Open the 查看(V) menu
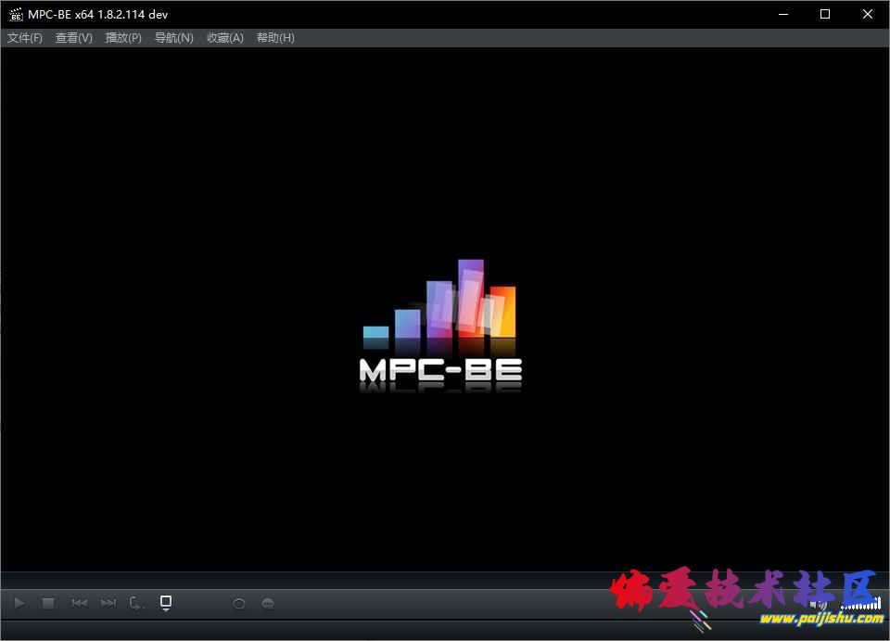This screenshot has width=890, height=641. coord(74,38)
